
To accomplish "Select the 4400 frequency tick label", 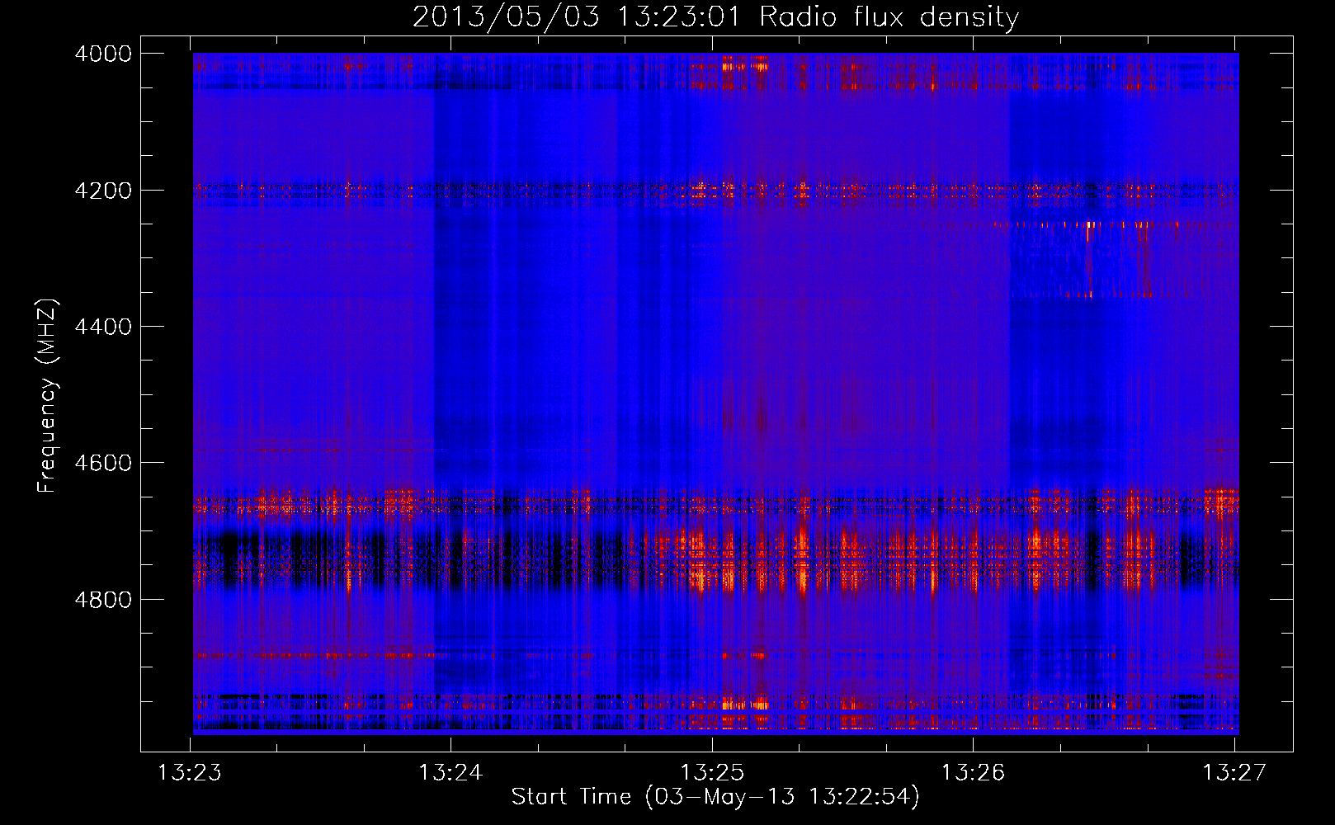I will click(x=103, y=327).
